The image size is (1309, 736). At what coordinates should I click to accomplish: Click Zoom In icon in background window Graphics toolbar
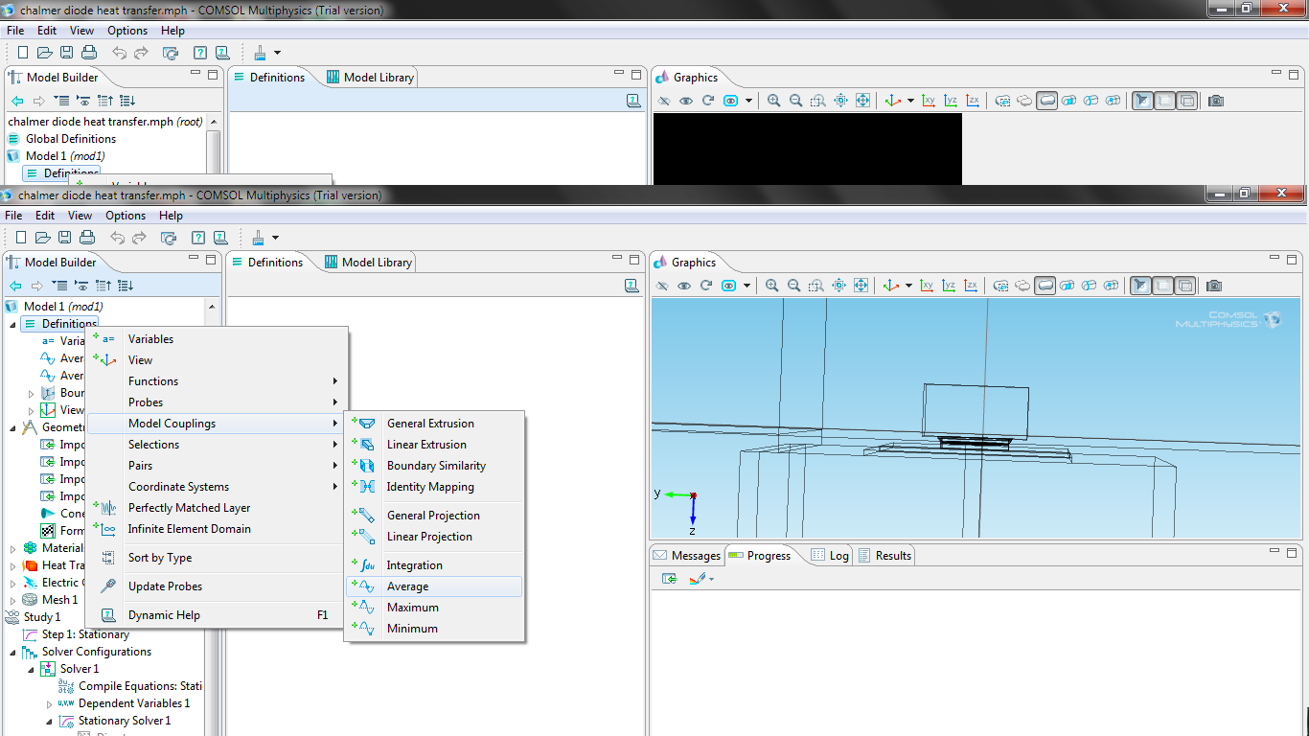[x=774, y=101]
